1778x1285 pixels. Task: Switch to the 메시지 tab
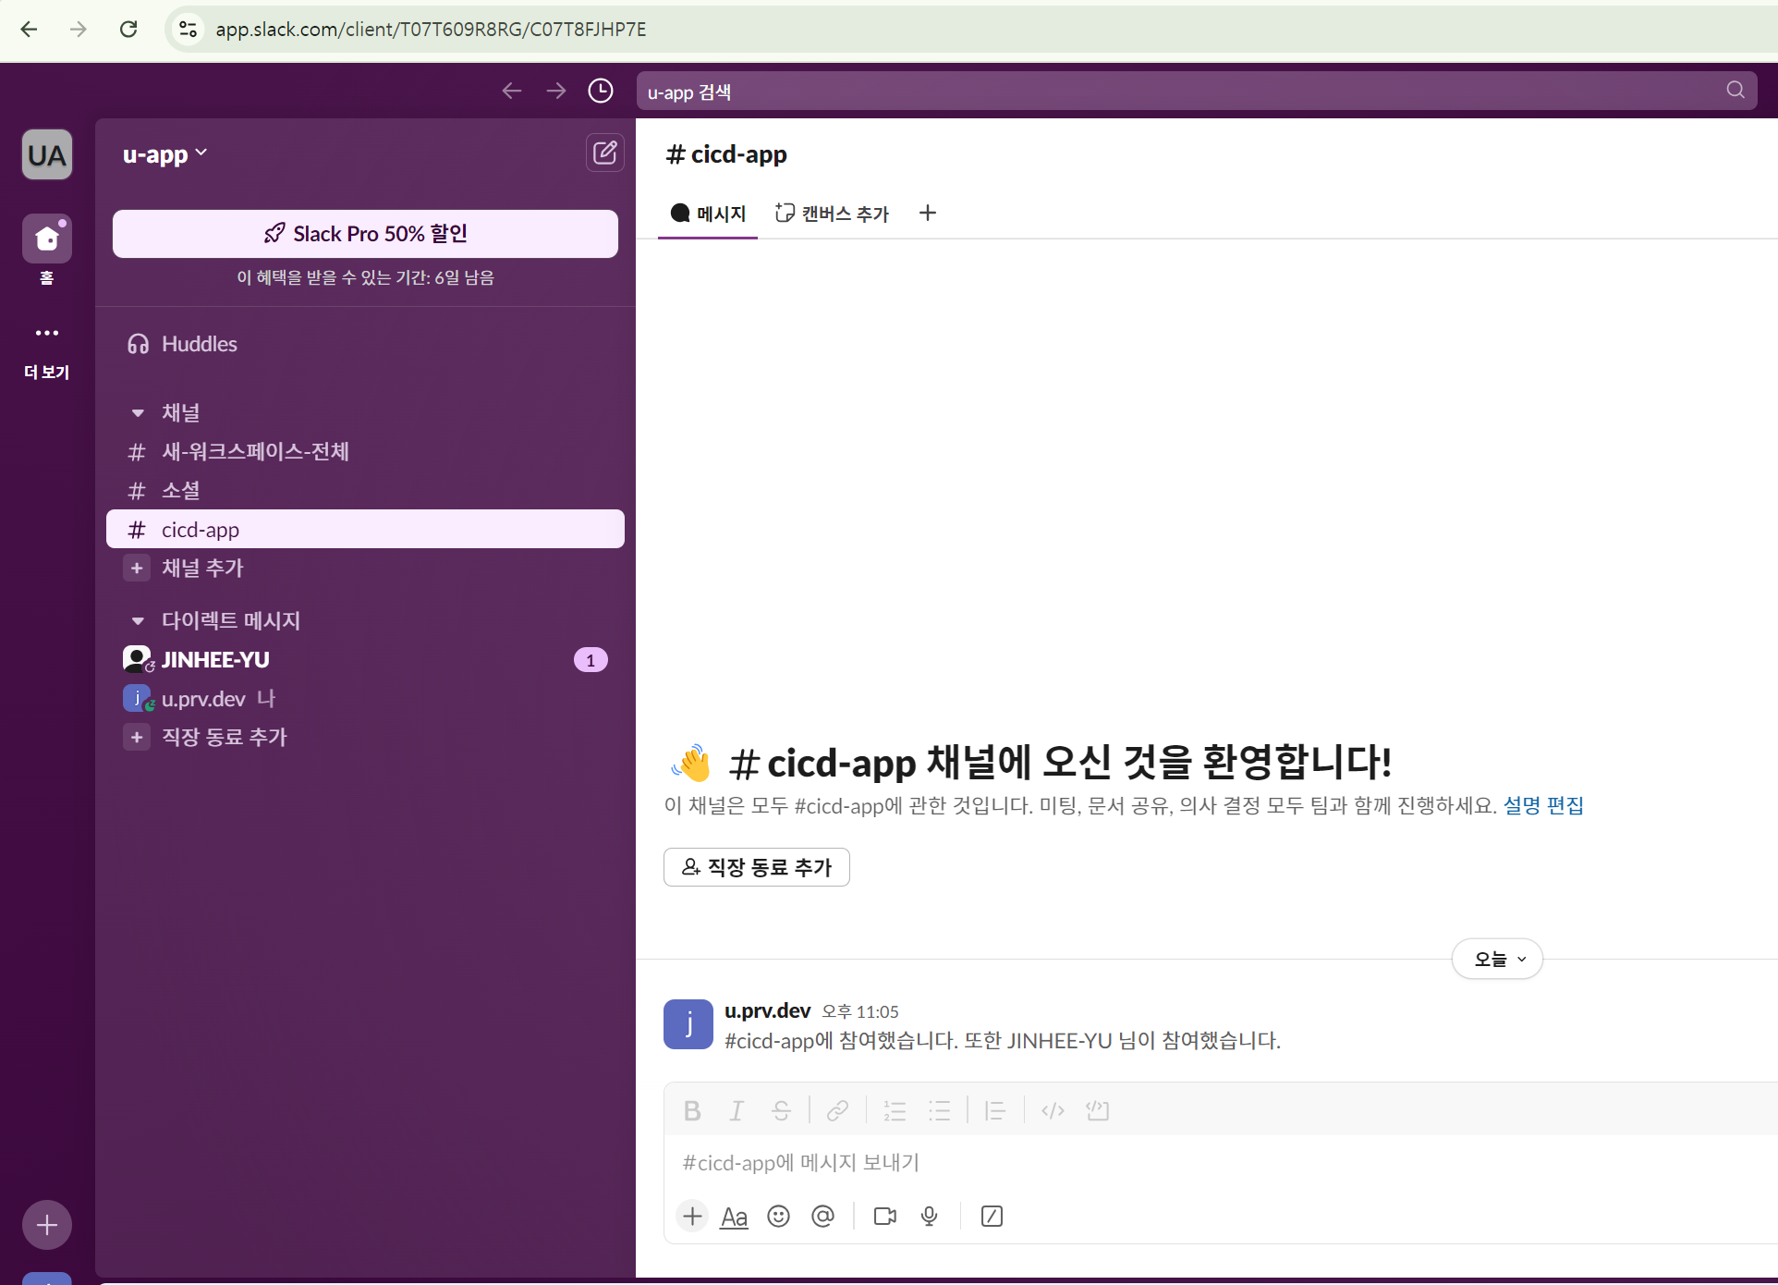pos(708,214)
